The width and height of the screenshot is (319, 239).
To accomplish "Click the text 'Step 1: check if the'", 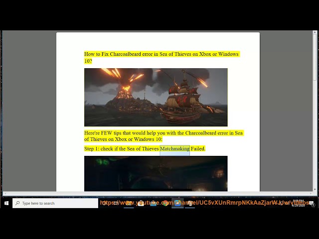I will coord(105,149).
